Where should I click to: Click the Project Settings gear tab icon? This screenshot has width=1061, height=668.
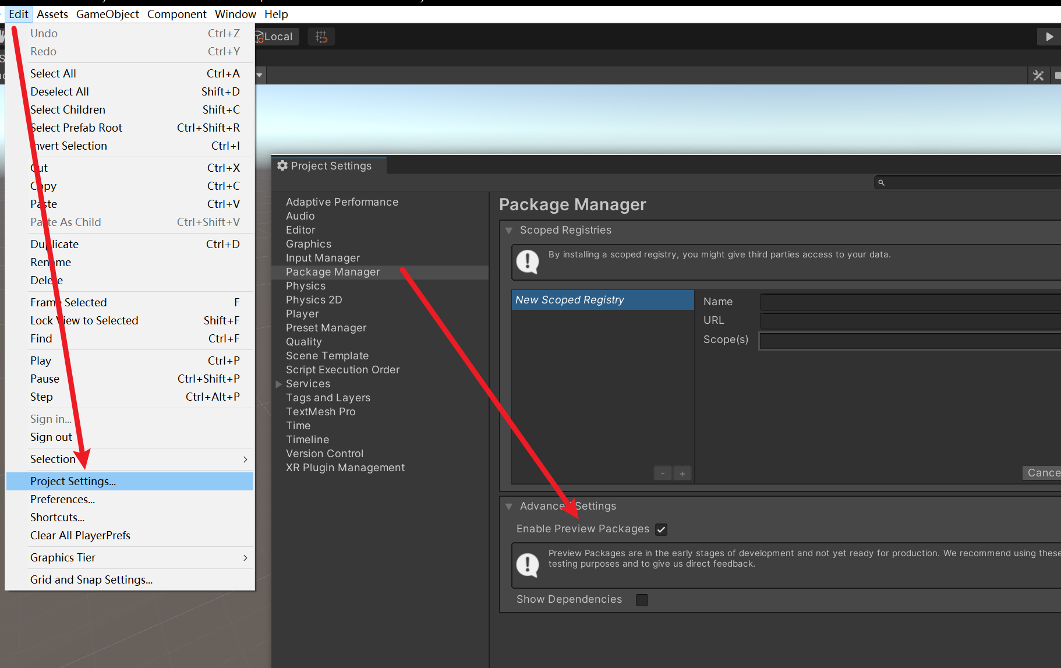[282, 166]
